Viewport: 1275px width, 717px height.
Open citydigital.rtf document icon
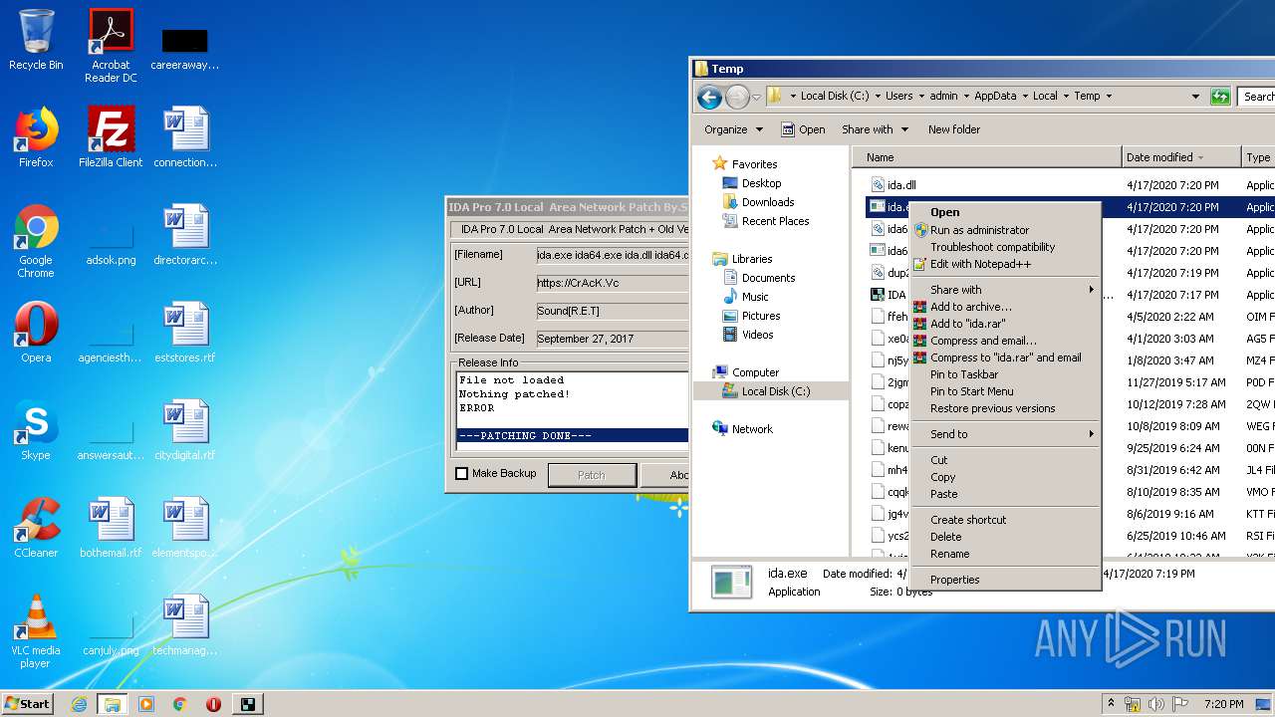coord(185,430)
